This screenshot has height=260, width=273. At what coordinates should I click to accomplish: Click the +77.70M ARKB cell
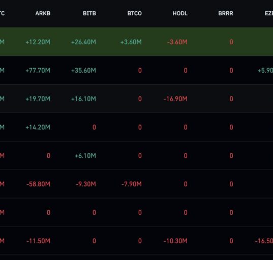click(38, 71)
